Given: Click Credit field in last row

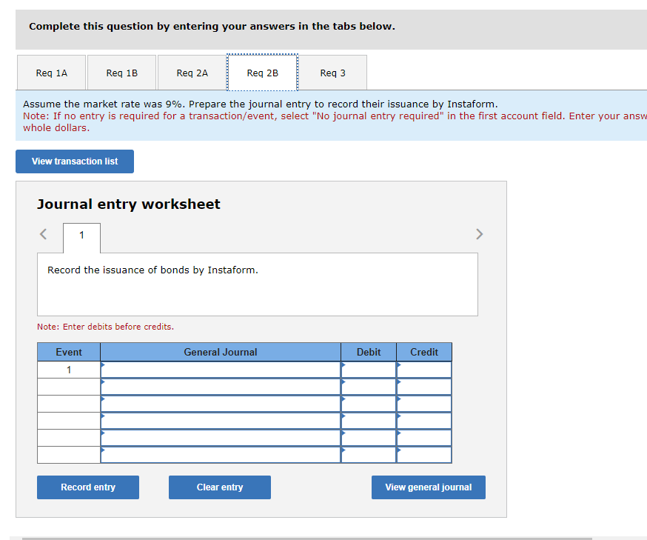Looking at the screenshot, I should click(424, 455).
